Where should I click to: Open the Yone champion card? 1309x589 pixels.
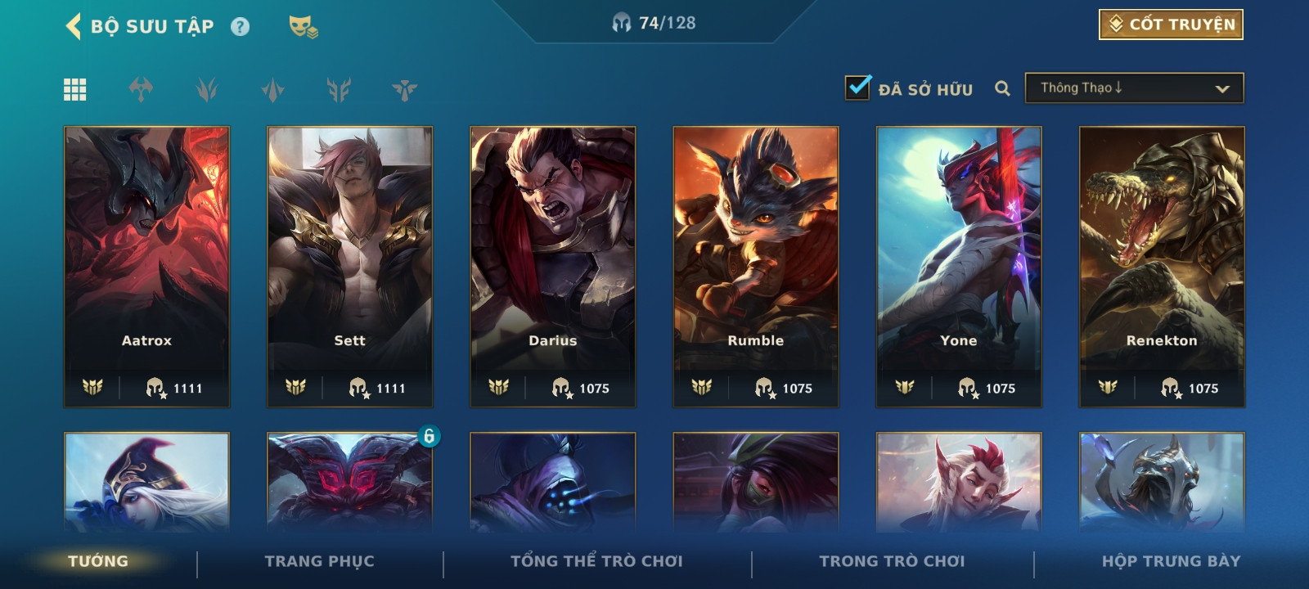tap(959, 267)
